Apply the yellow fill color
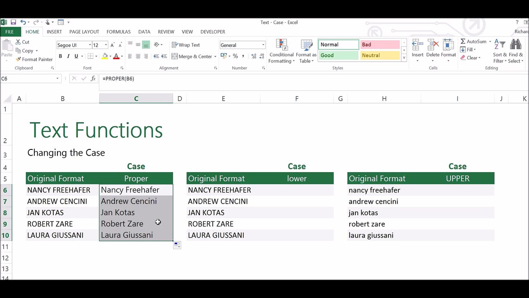 coord(105,56)
